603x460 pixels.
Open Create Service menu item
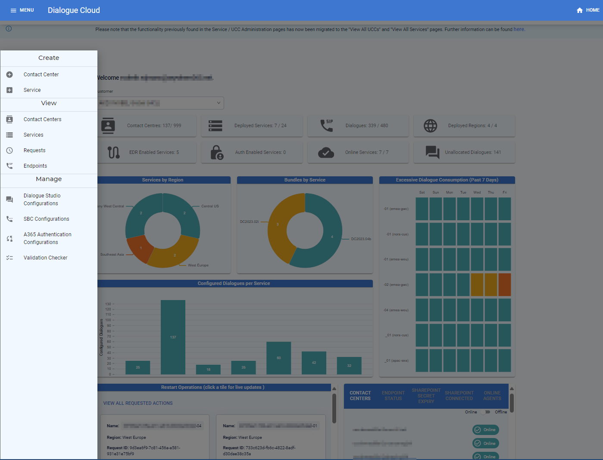point(49,90)
